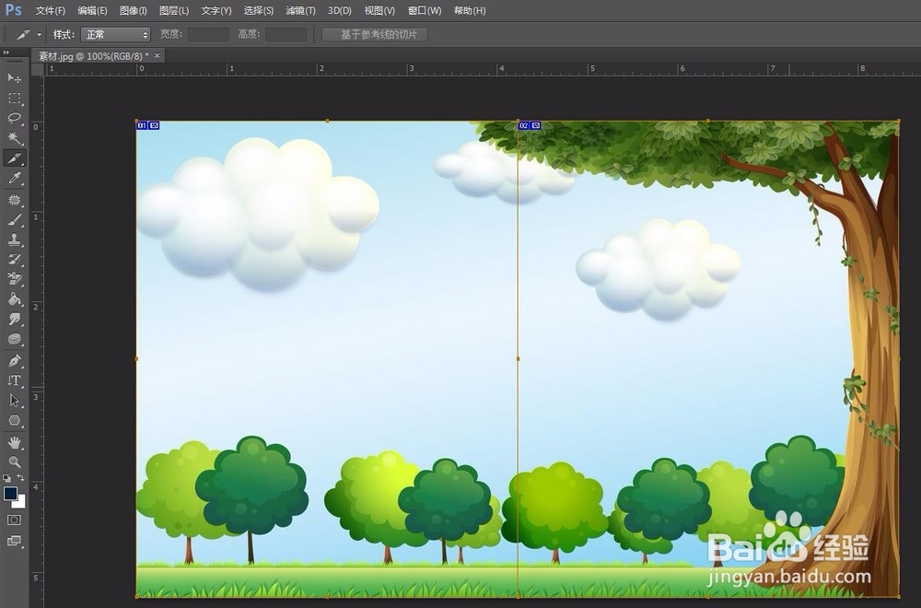Screen dimensions: 921x608
Task: Open foreground color picker (dark blue)
Action: tap(10, 494)
